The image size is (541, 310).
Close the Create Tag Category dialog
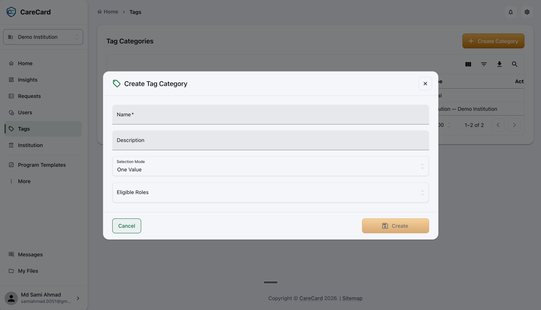[x=425, y=84]
